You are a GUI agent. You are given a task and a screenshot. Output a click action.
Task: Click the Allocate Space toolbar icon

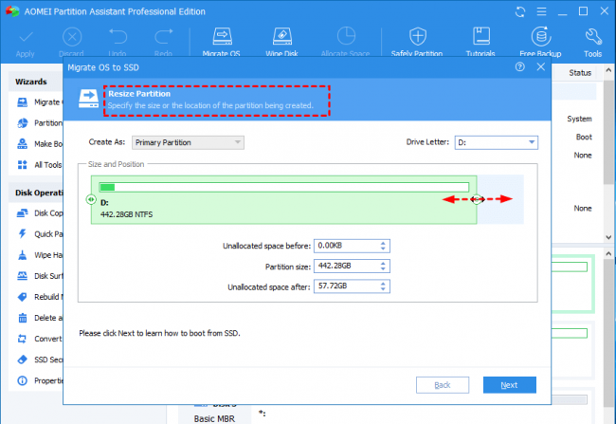click(346, 36)
